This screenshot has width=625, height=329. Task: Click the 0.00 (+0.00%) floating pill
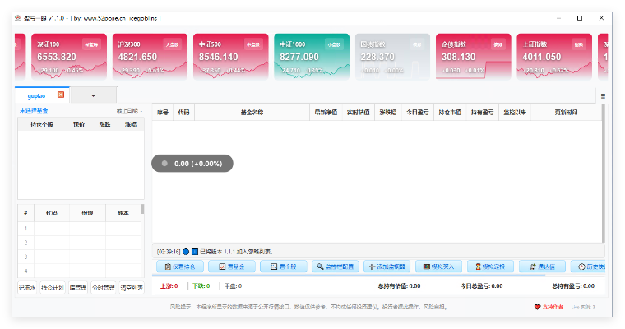[192, 164]
